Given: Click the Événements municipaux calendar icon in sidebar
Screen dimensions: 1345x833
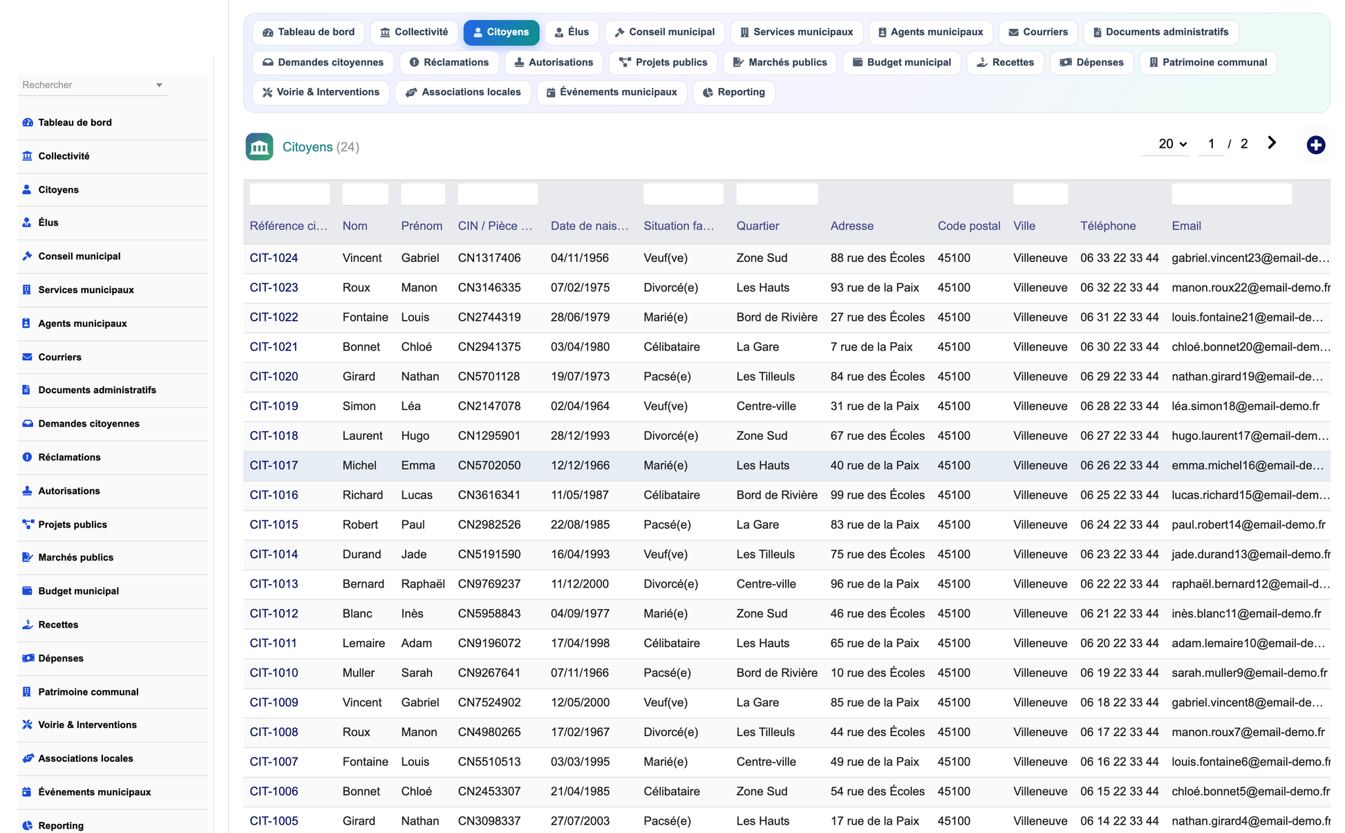Looking at the screenshot, I should point(28,792).
